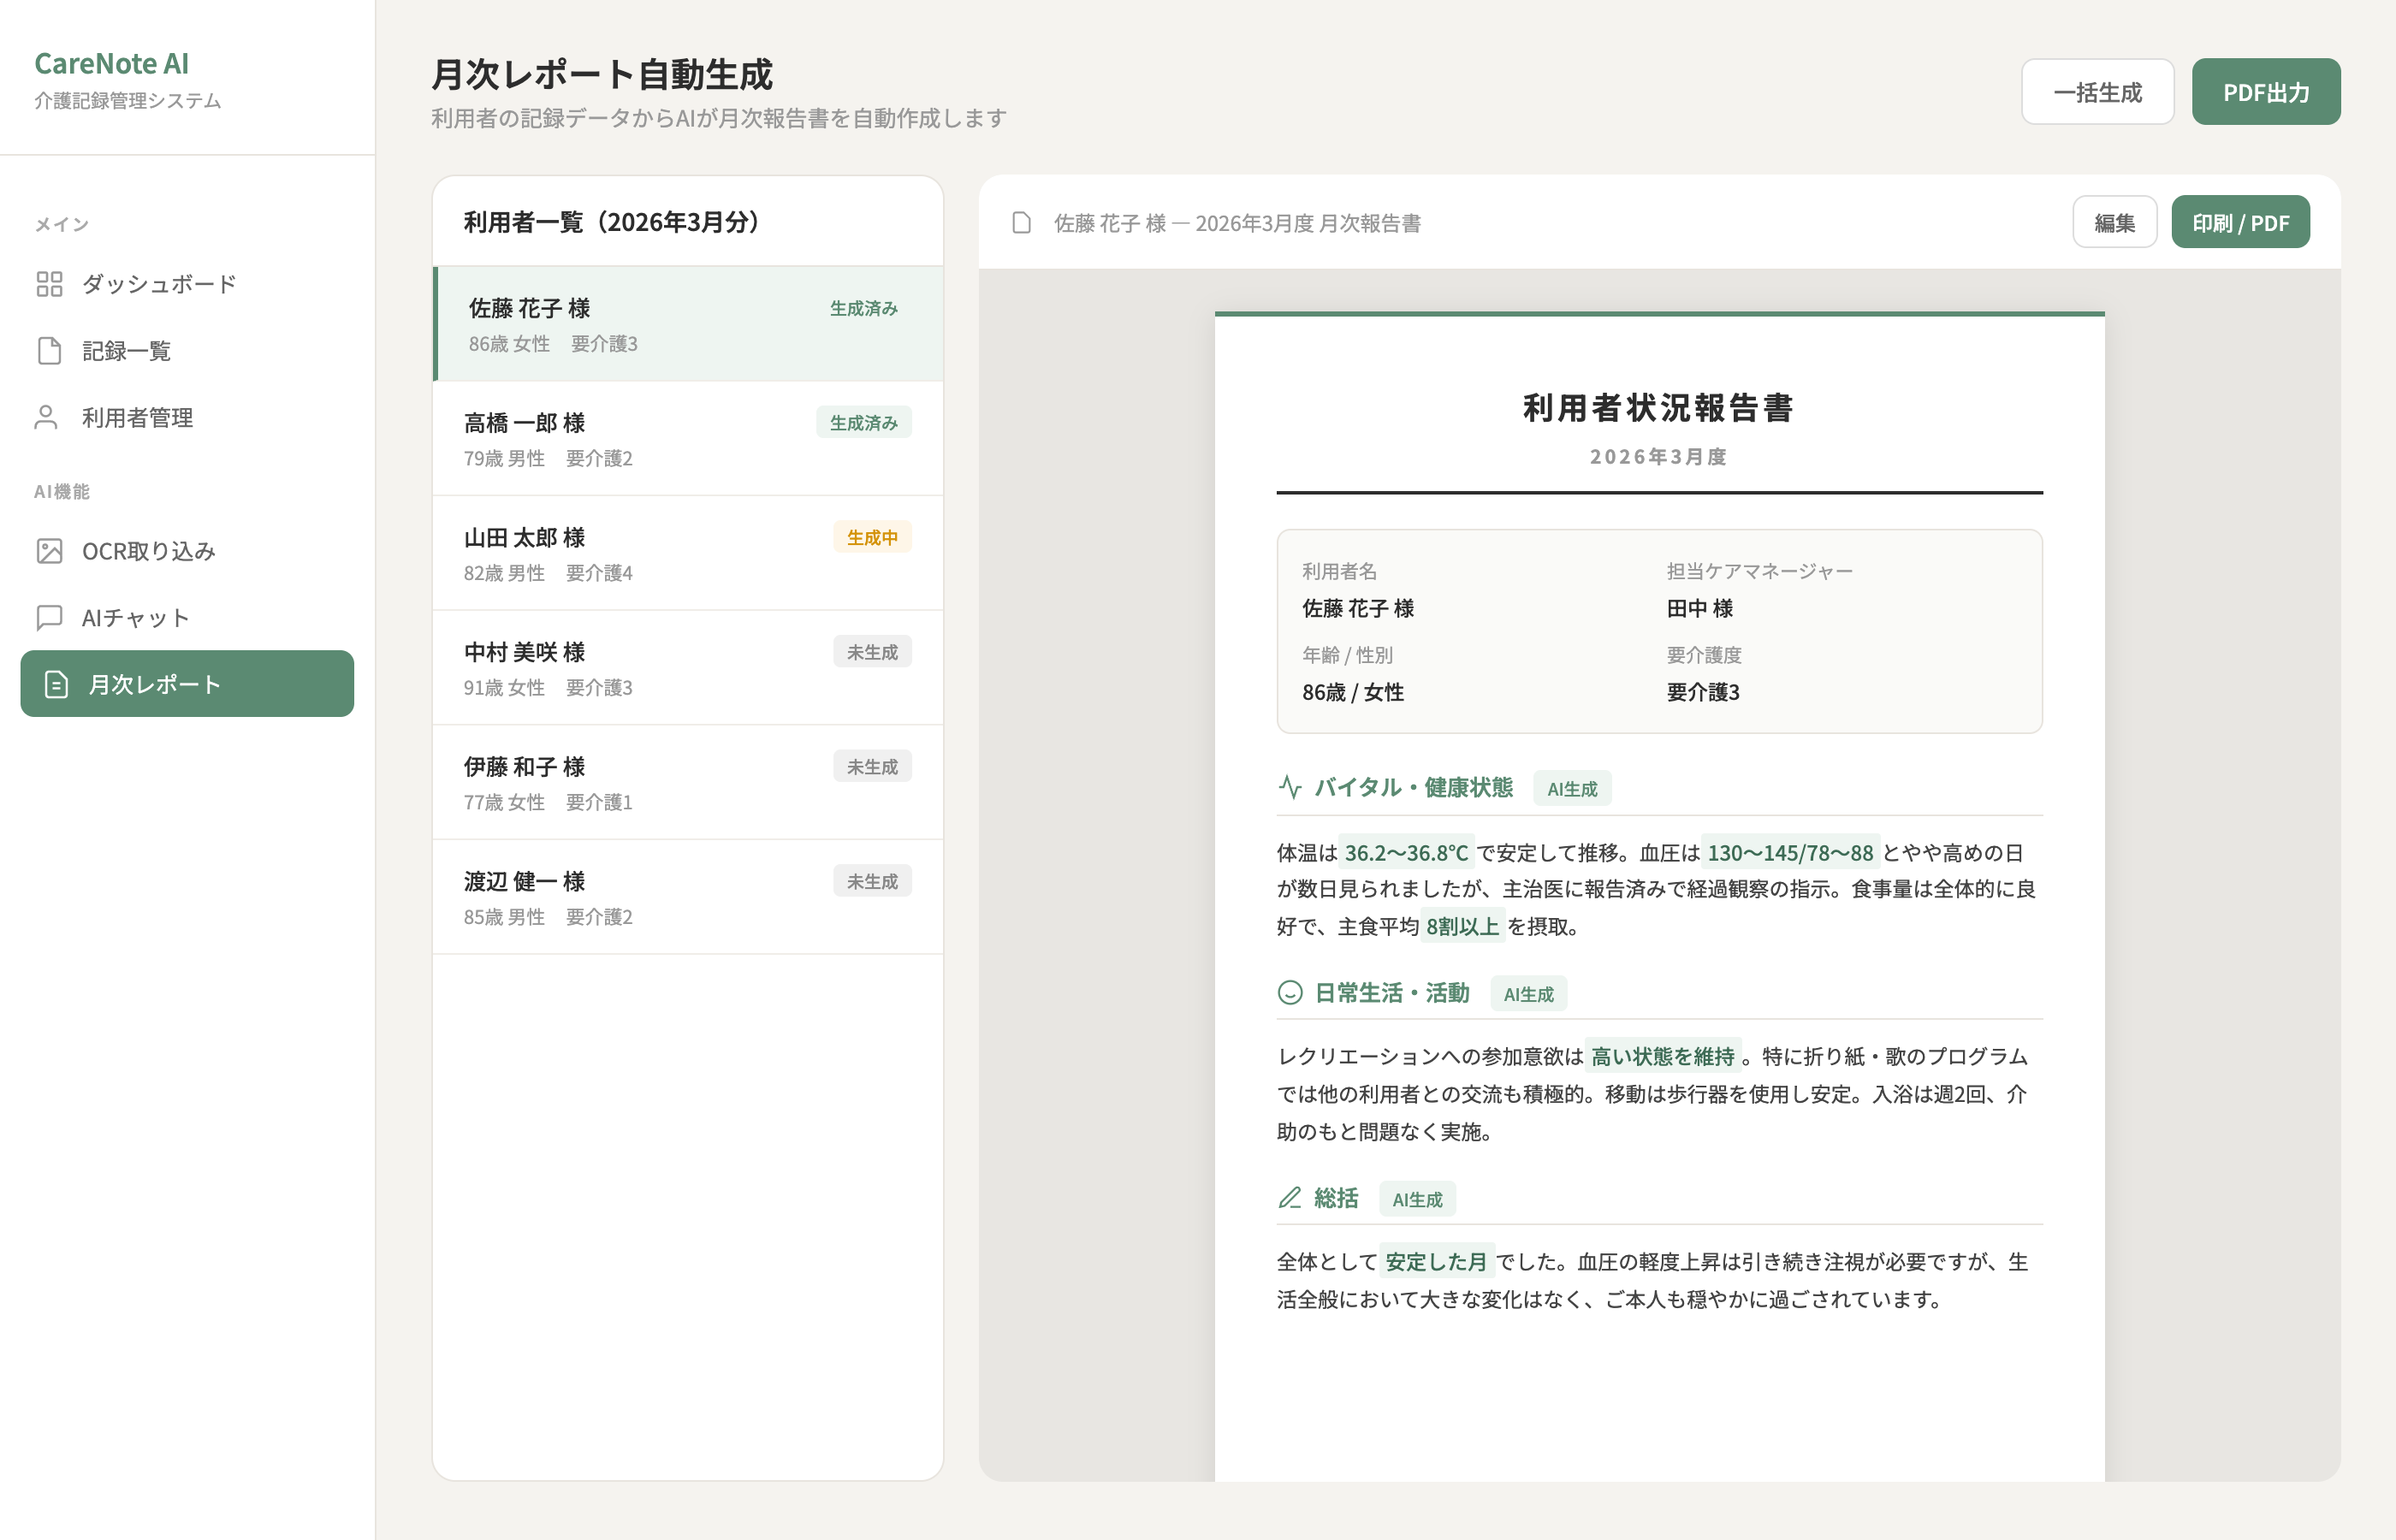Open ダッシュボード from the sidebar
This screenshot has height=1540, width=2396.
(x=187, y=284)
